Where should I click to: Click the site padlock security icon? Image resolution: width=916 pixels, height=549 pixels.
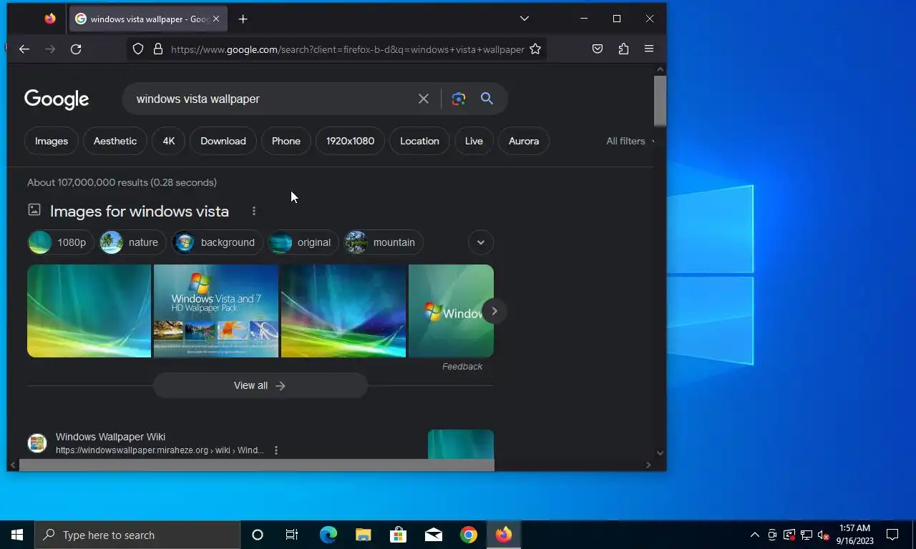pyautogui.click(x=158, y=49)
